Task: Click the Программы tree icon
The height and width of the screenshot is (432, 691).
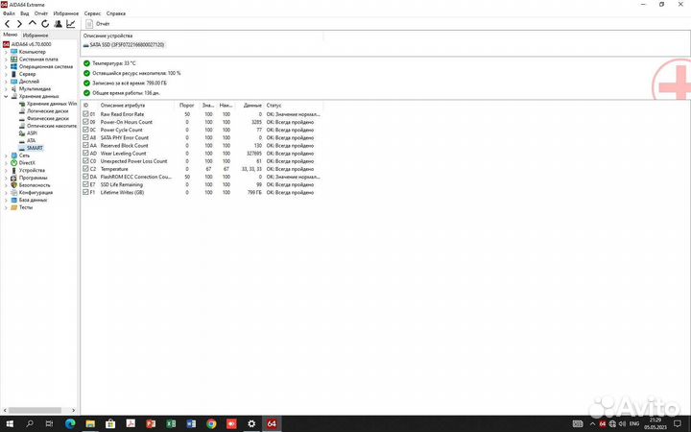Action: pos(13,178)
